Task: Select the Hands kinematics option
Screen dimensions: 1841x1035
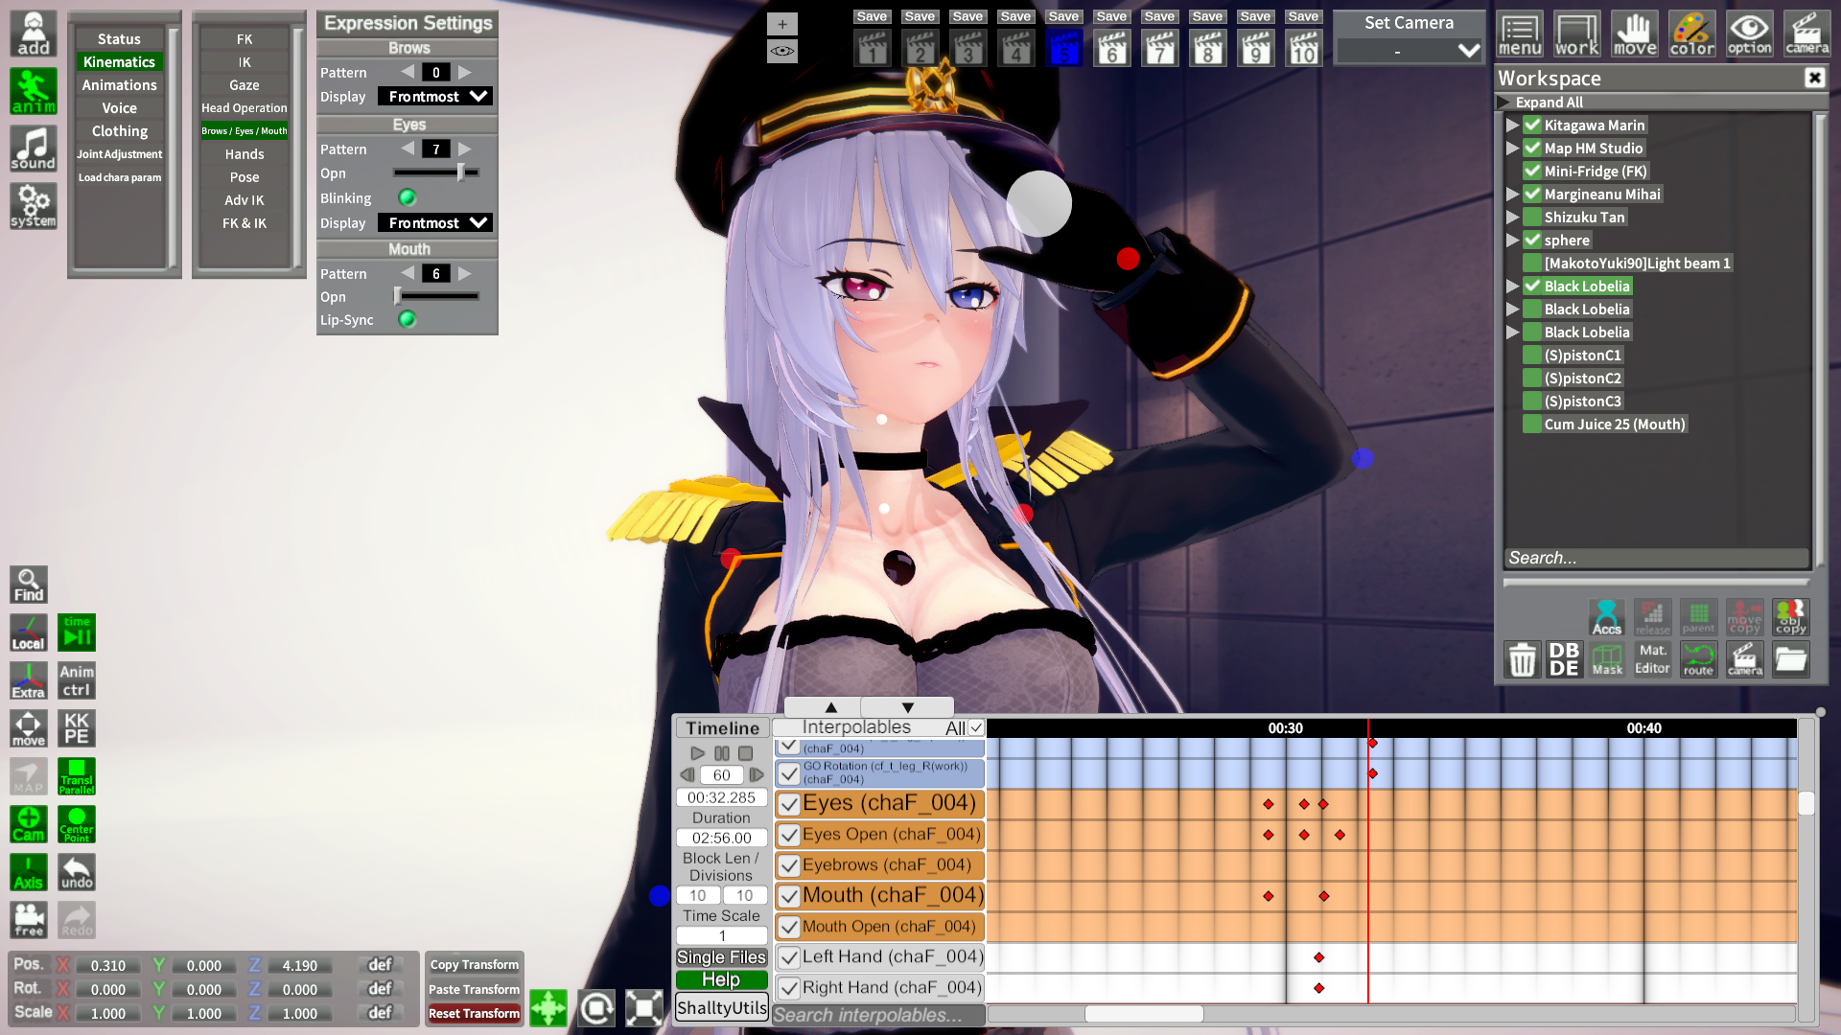Action: click(245, 153)
